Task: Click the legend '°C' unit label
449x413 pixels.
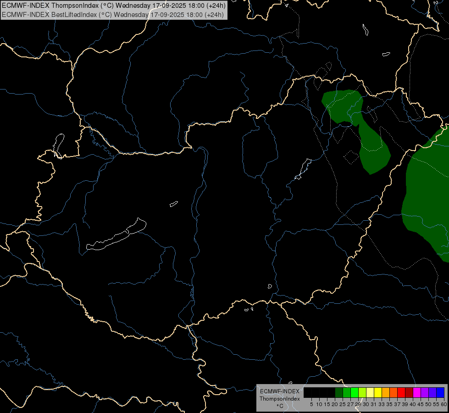Action: pos(280,406)
